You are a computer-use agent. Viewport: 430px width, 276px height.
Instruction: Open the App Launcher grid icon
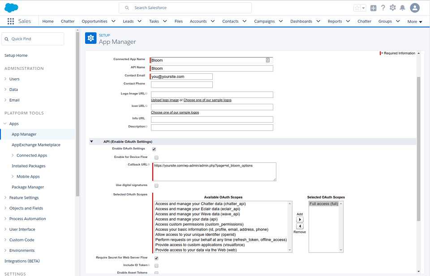coord(10,21)
